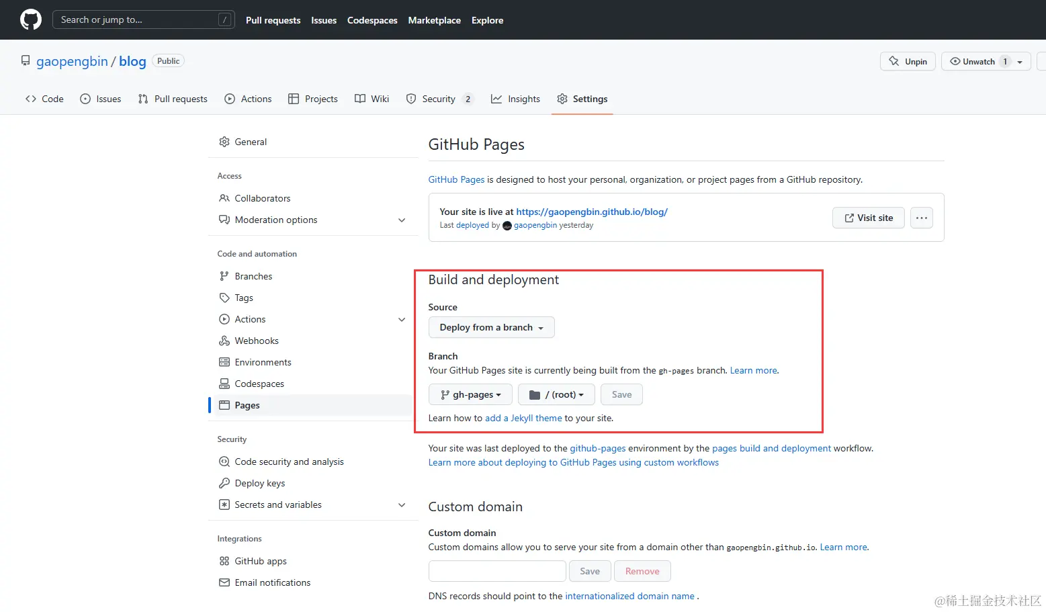The height and width of the screenshot is (612, 1046).
Task: Click the Deploy keys key icon
Action: [224, 483]
